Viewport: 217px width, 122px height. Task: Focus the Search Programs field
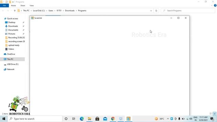click(x=188, y=11)
